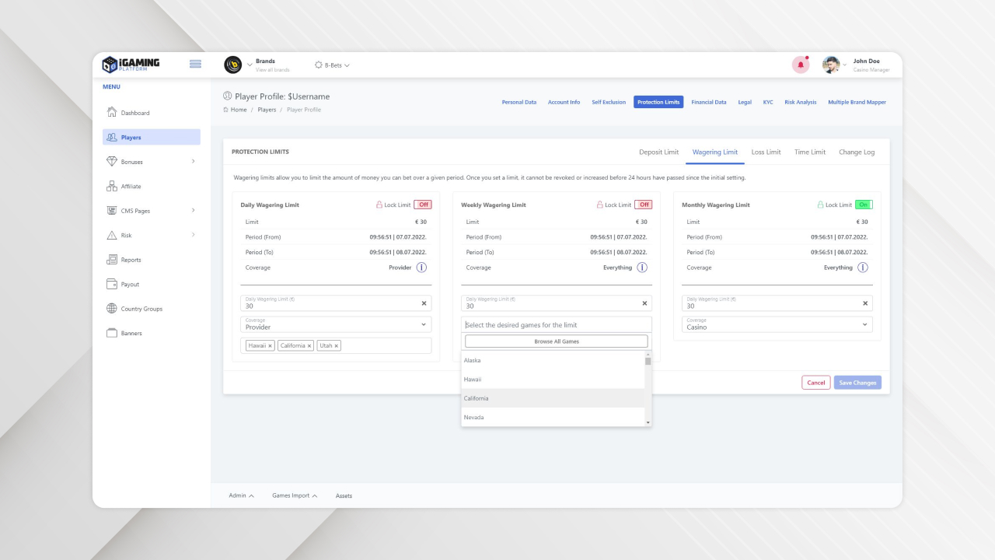The height and width of the screenshot is (560, 995).
Task: Remove the Hawaii tag
Action: tap(271, 345)
